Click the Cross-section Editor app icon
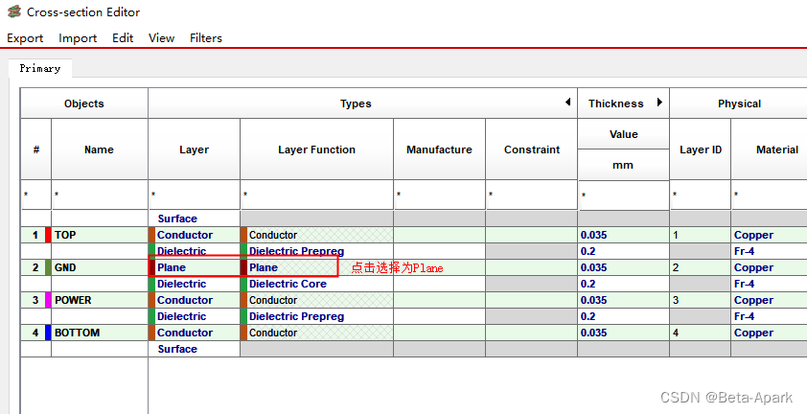 click(x=13, y=12)
